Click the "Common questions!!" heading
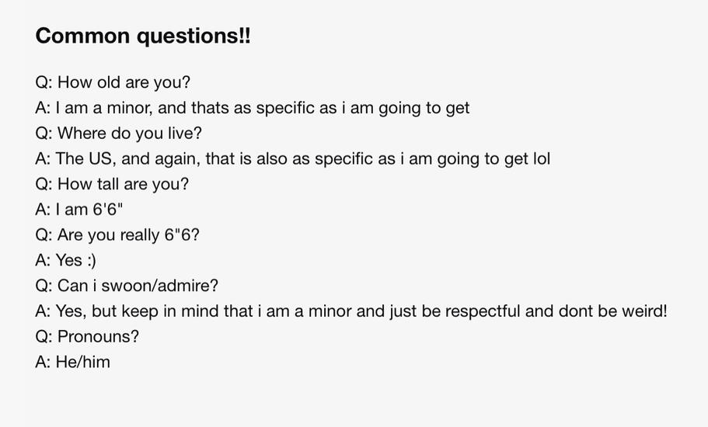Viewport: 708px width, 427px height. [143, 36]
